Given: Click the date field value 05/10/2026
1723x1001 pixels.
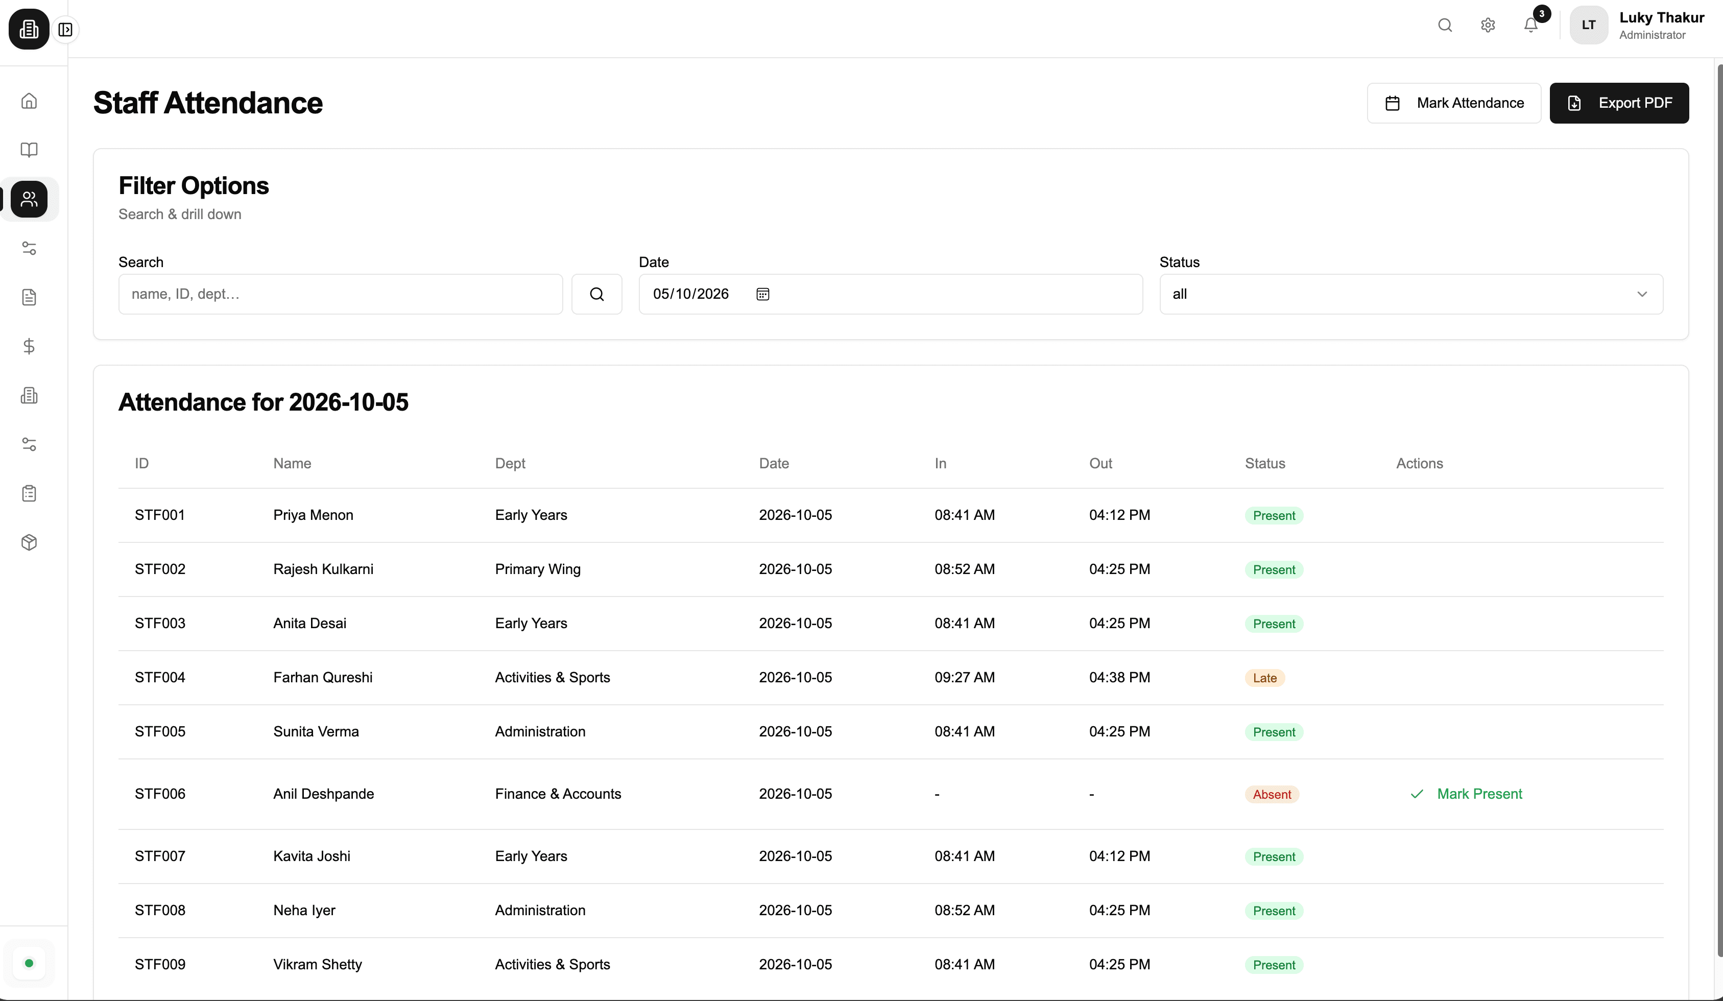Looking at the screenshot, I should click(690, 294).
